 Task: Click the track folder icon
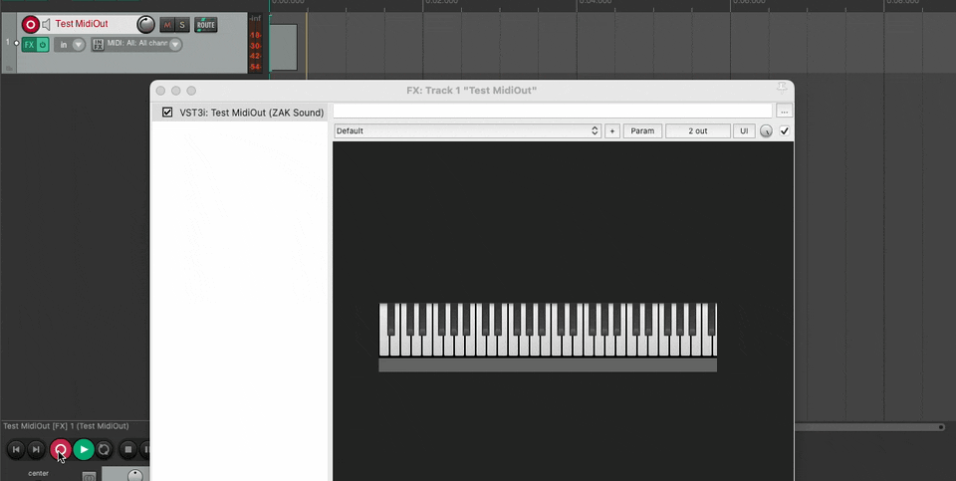click(x=9, y=69)
